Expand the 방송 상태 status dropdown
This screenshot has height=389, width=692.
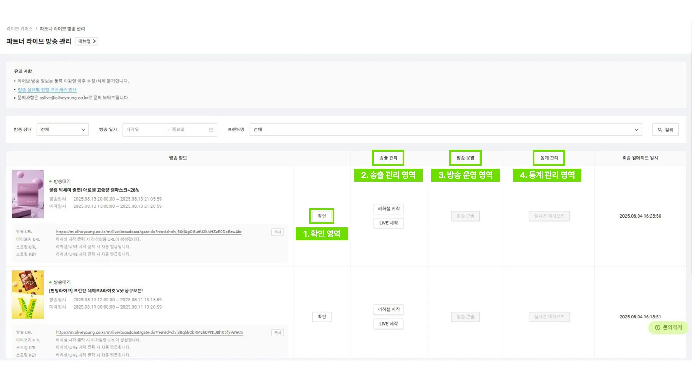click(x=63, y=130)
